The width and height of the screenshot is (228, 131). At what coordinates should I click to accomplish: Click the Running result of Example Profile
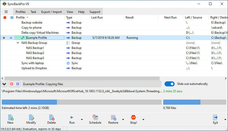click(132, 38)
